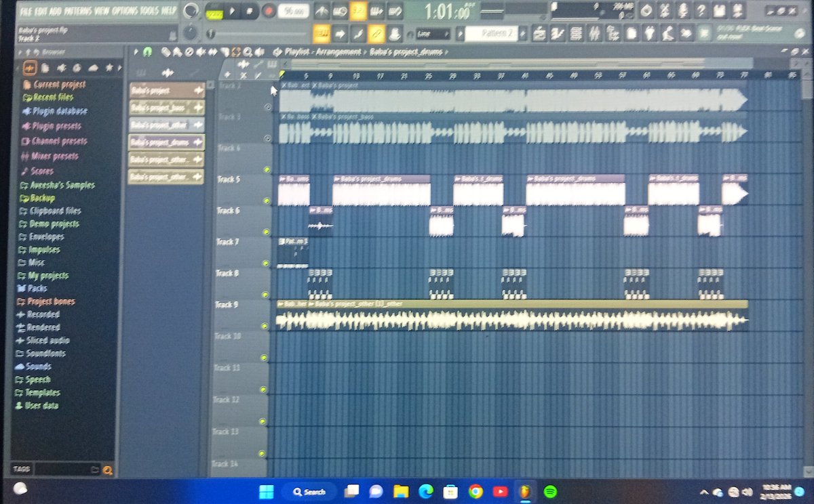The height and width of the screenshot is (504, 814).
Task: Expand arrow after Baba's project_drums breadcrumb
Action: click(446, 52)
